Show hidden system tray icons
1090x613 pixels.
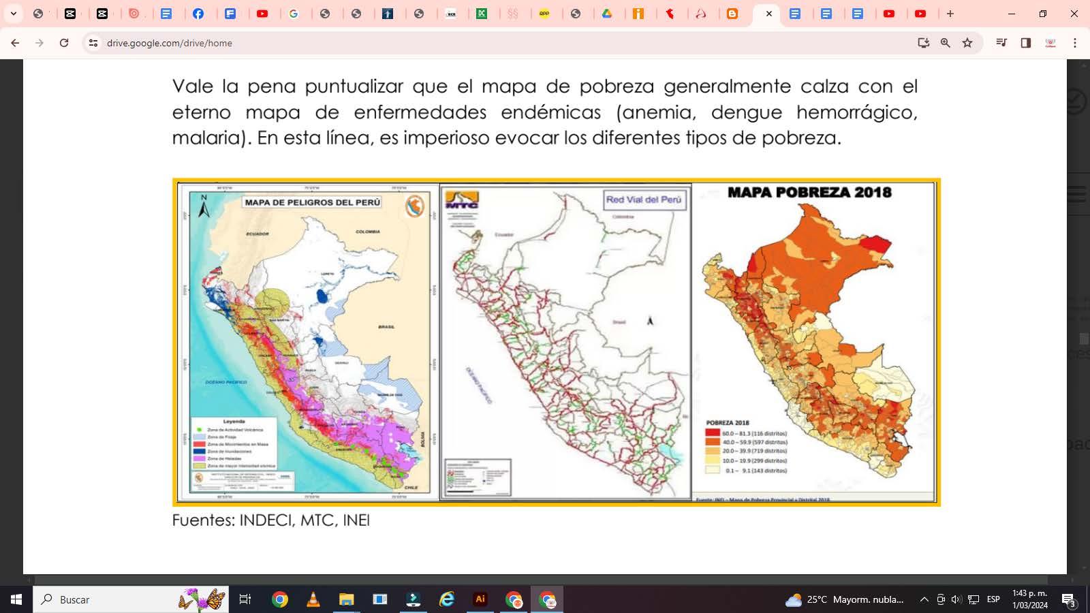click(x=924, y=599)
